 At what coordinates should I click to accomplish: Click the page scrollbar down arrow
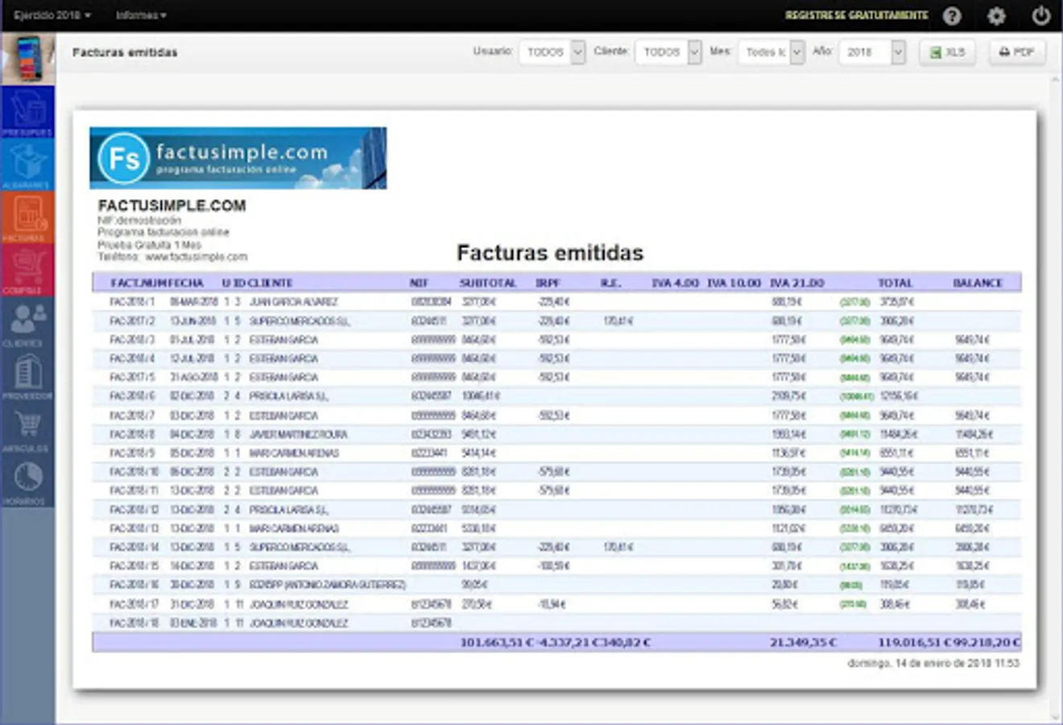(x=1056, y=718)
